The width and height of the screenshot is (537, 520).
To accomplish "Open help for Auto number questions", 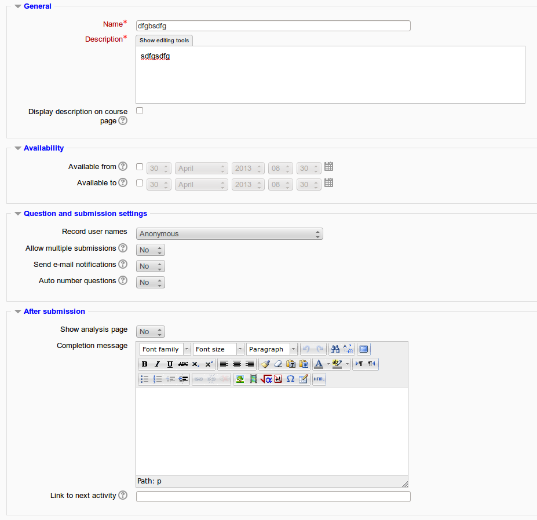I will click(x=123, y=280).
